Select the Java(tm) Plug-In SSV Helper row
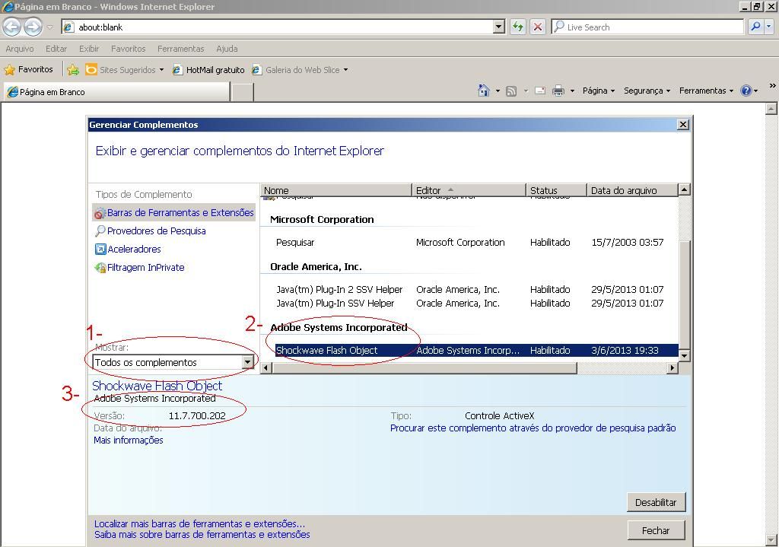The width and height of the screenshot is (779, 547). (469, 303)
